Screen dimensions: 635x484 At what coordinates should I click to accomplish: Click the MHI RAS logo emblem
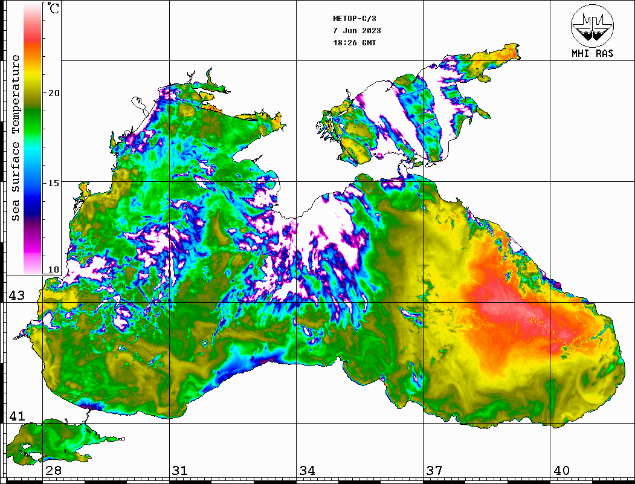(592, 26)
